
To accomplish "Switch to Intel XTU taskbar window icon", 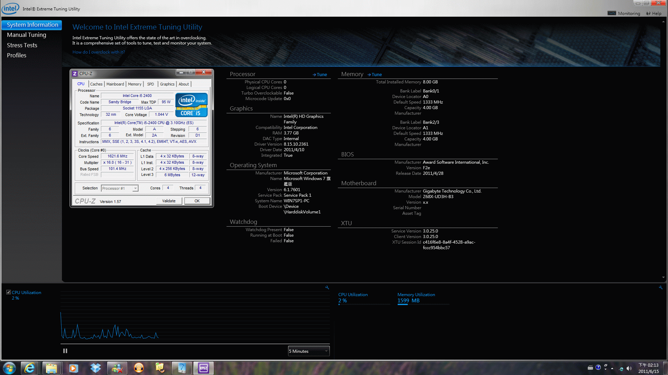I will click(x=182, y=368).
